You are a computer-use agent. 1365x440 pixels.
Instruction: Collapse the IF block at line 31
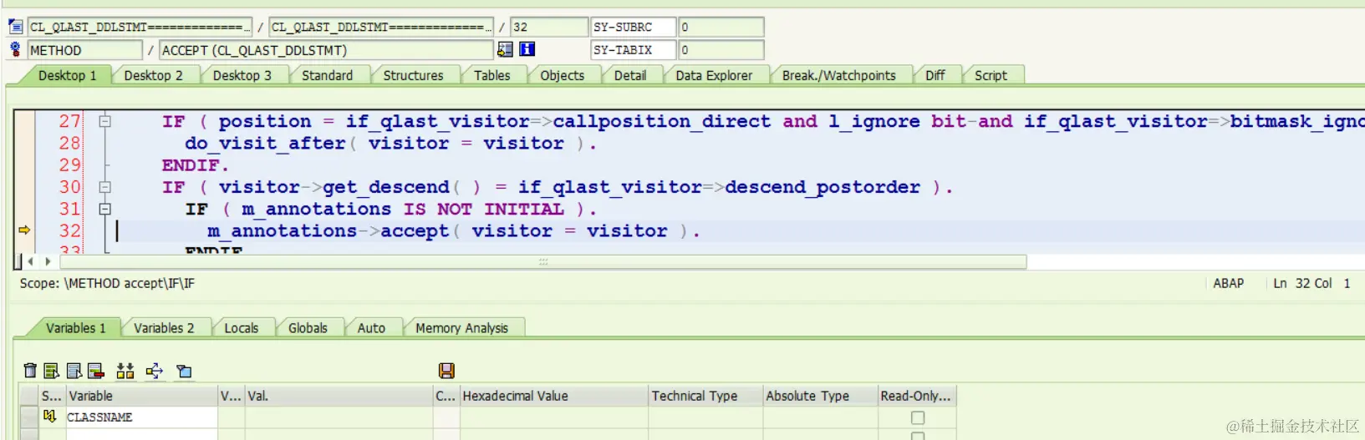pyautogui.click(x=105, y=209)
